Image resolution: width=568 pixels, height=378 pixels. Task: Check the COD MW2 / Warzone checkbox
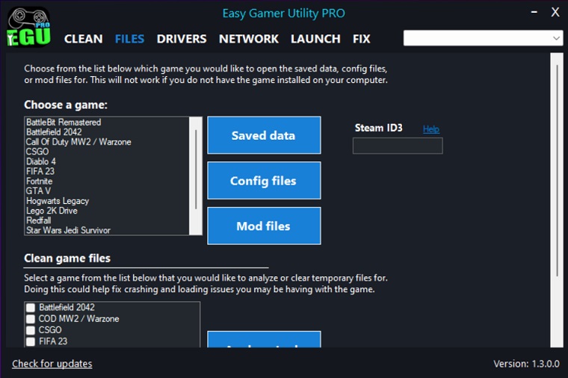coord(31,319)
